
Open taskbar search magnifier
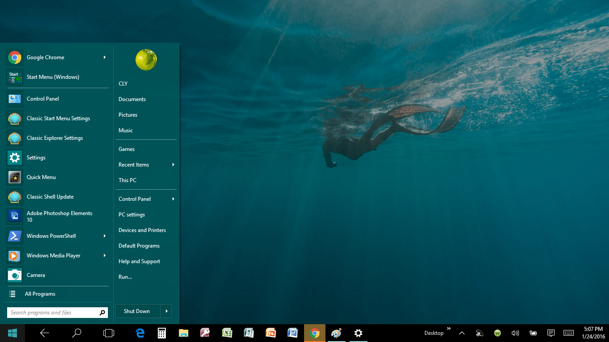click(x=77, y=333)
